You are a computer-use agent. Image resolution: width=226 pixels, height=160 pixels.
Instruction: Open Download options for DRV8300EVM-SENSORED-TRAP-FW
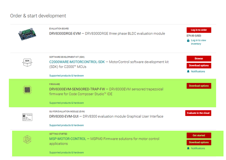pyautogui.click(x=199, y=86)
